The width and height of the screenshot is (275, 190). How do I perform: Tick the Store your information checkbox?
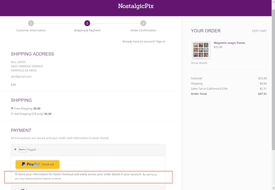click(16, 174)
